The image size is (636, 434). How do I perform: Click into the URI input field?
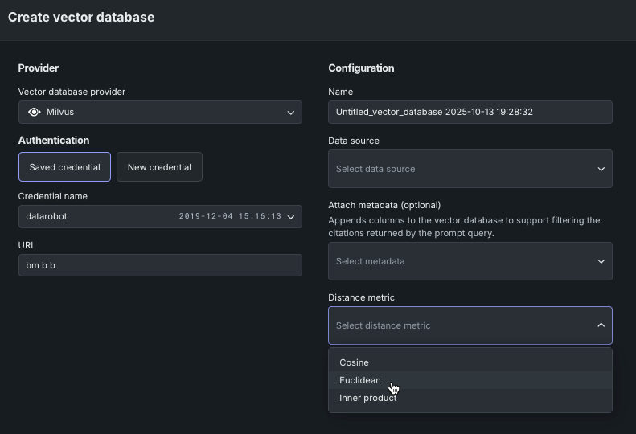click(x=160, y=265)
